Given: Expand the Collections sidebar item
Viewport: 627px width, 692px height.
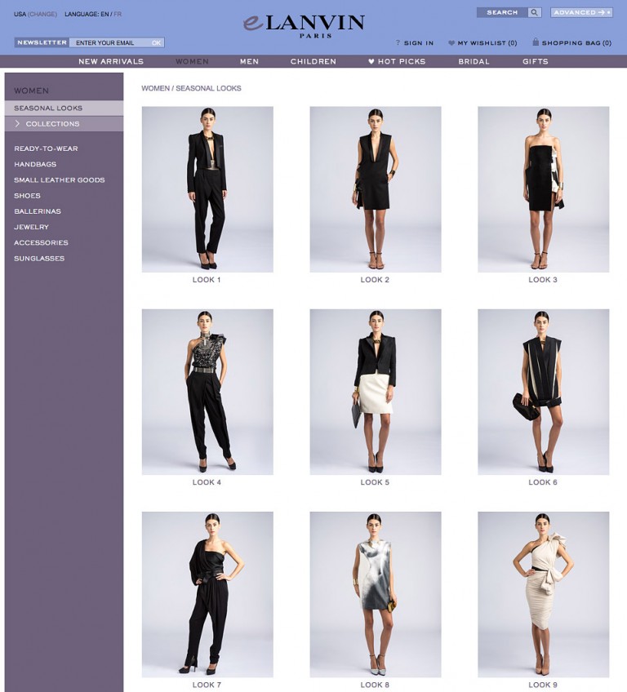Looking at the screenshot, I should [x=52, y=124].
